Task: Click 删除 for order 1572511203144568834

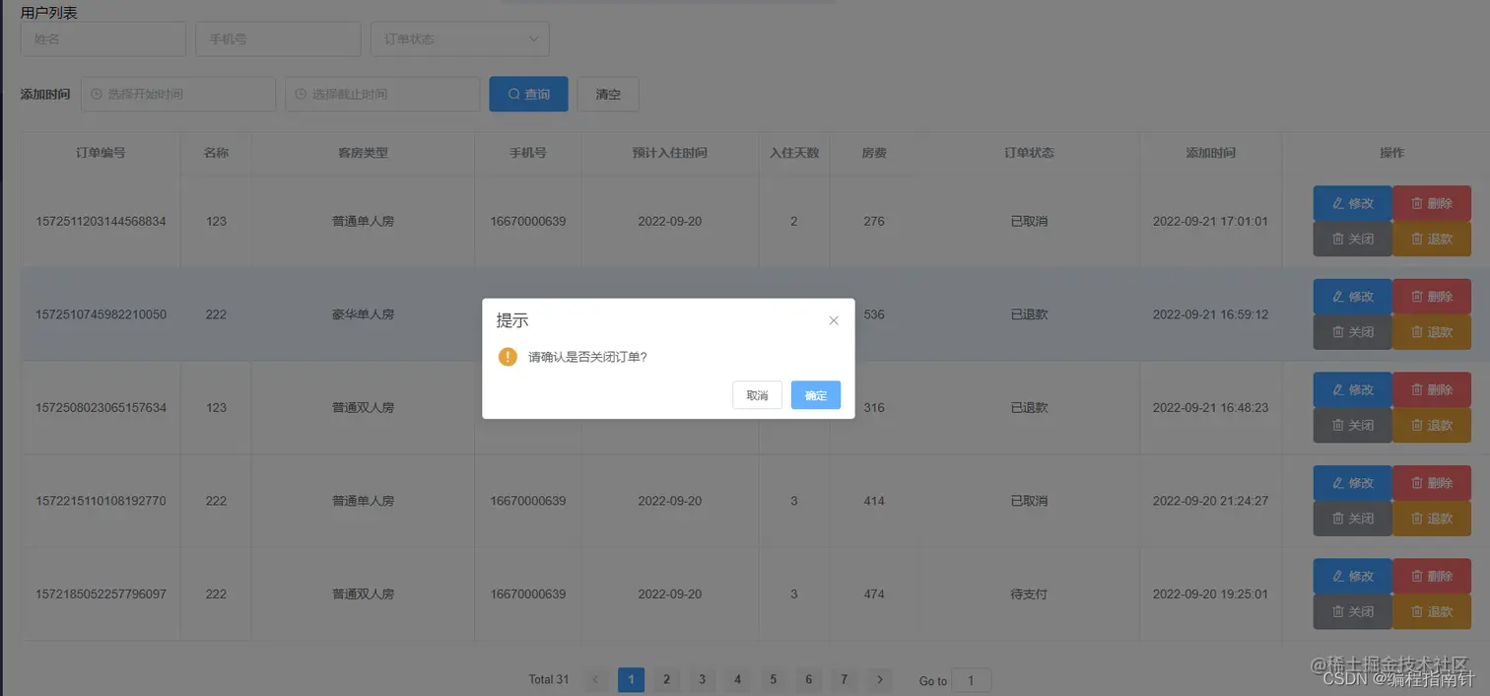Action: coord(1432,203)
